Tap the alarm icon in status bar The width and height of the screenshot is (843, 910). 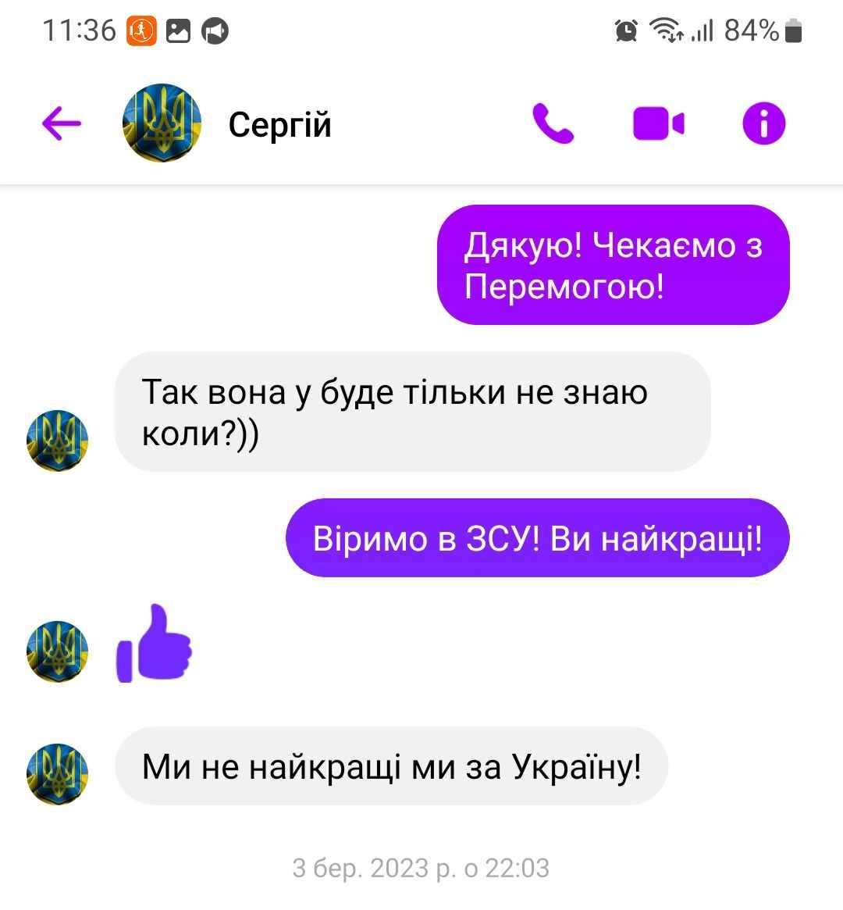coord(626,30)
